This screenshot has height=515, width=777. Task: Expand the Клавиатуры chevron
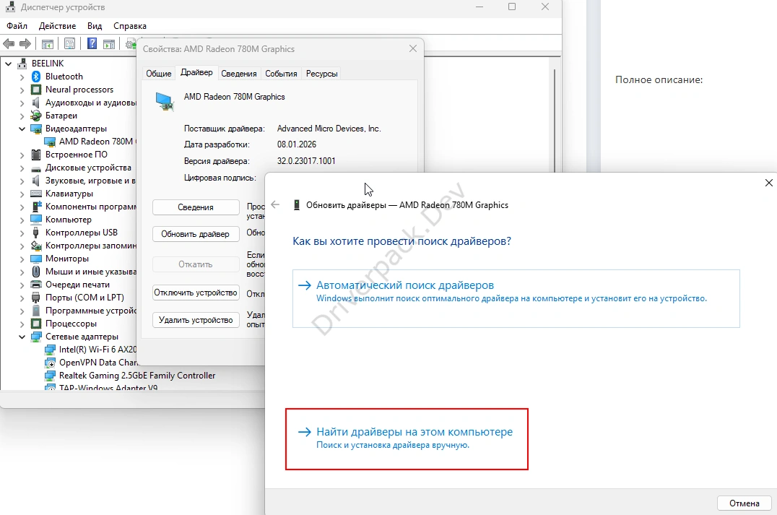[x=22, y=194]
